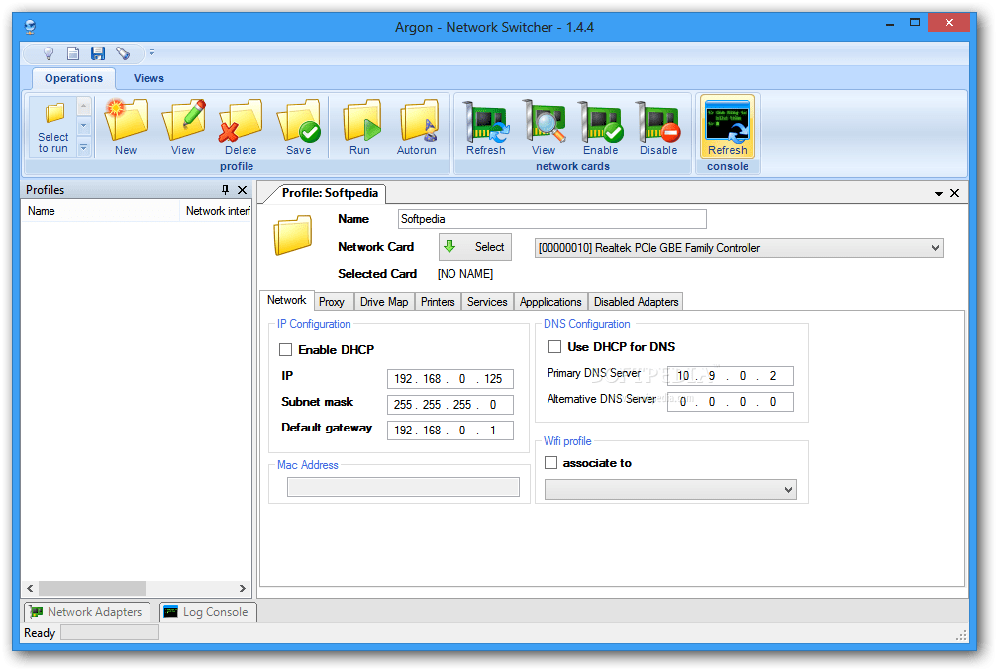This screenshot has height=671, width=997.
Task: Enable DHCP for IP configuration
Action: [x=286, y=349]
